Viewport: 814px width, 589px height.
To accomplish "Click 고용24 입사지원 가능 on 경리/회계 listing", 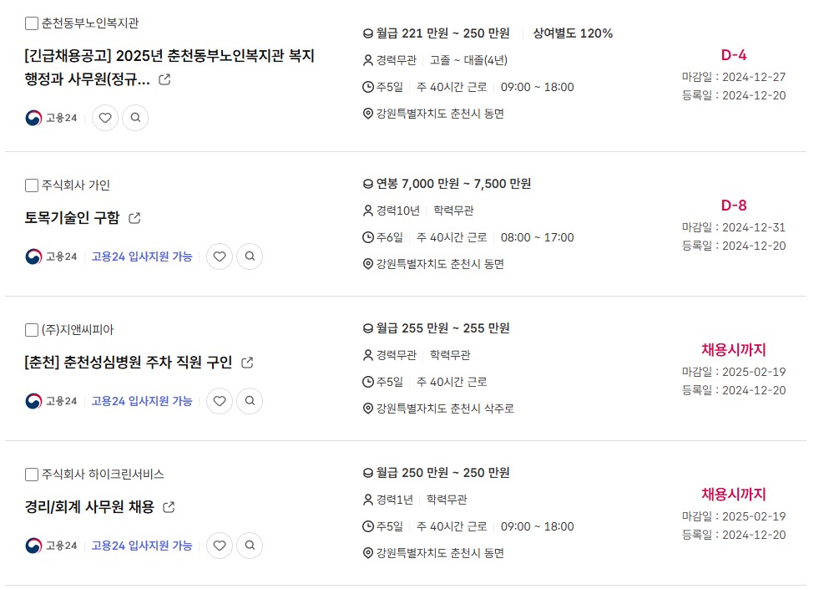I will click(x=142, y=546).
